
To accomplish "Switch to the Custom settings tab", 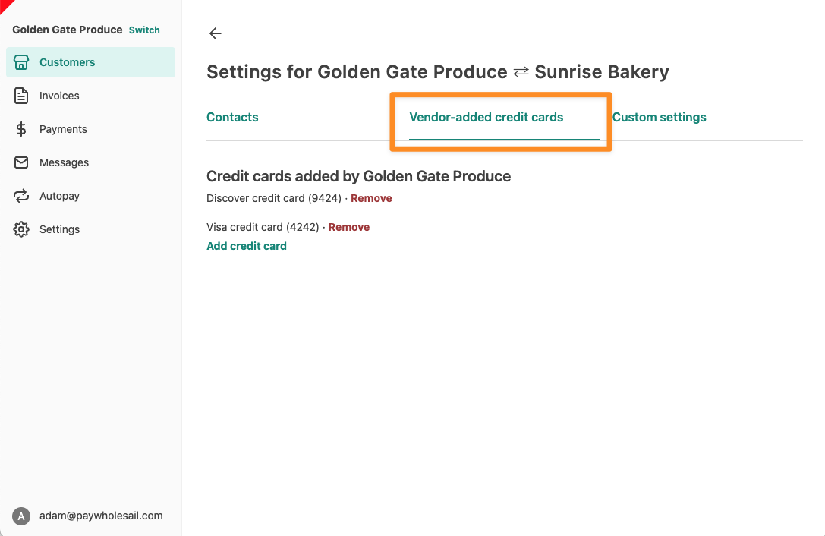I will (x=660, y=118).
